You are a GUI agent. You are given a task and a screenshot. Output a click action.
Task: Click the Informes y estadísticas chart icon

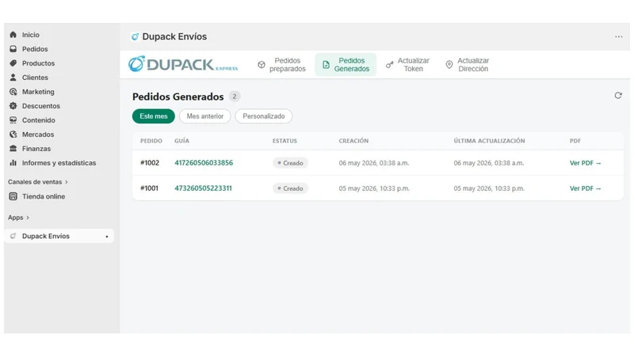pyautogui.click(x=13, y=163)
